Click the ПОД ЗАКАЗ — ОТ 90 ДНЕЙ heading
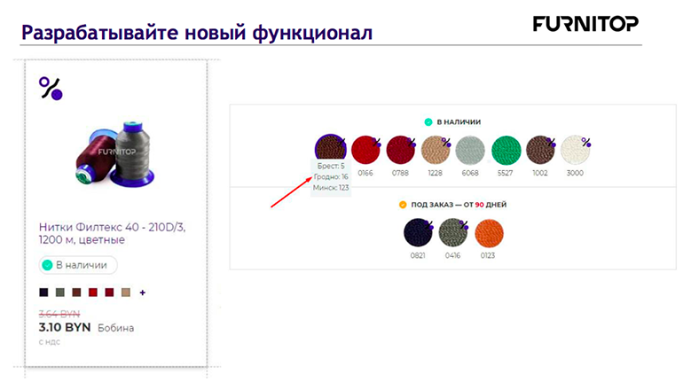 (x=459, y=205)
